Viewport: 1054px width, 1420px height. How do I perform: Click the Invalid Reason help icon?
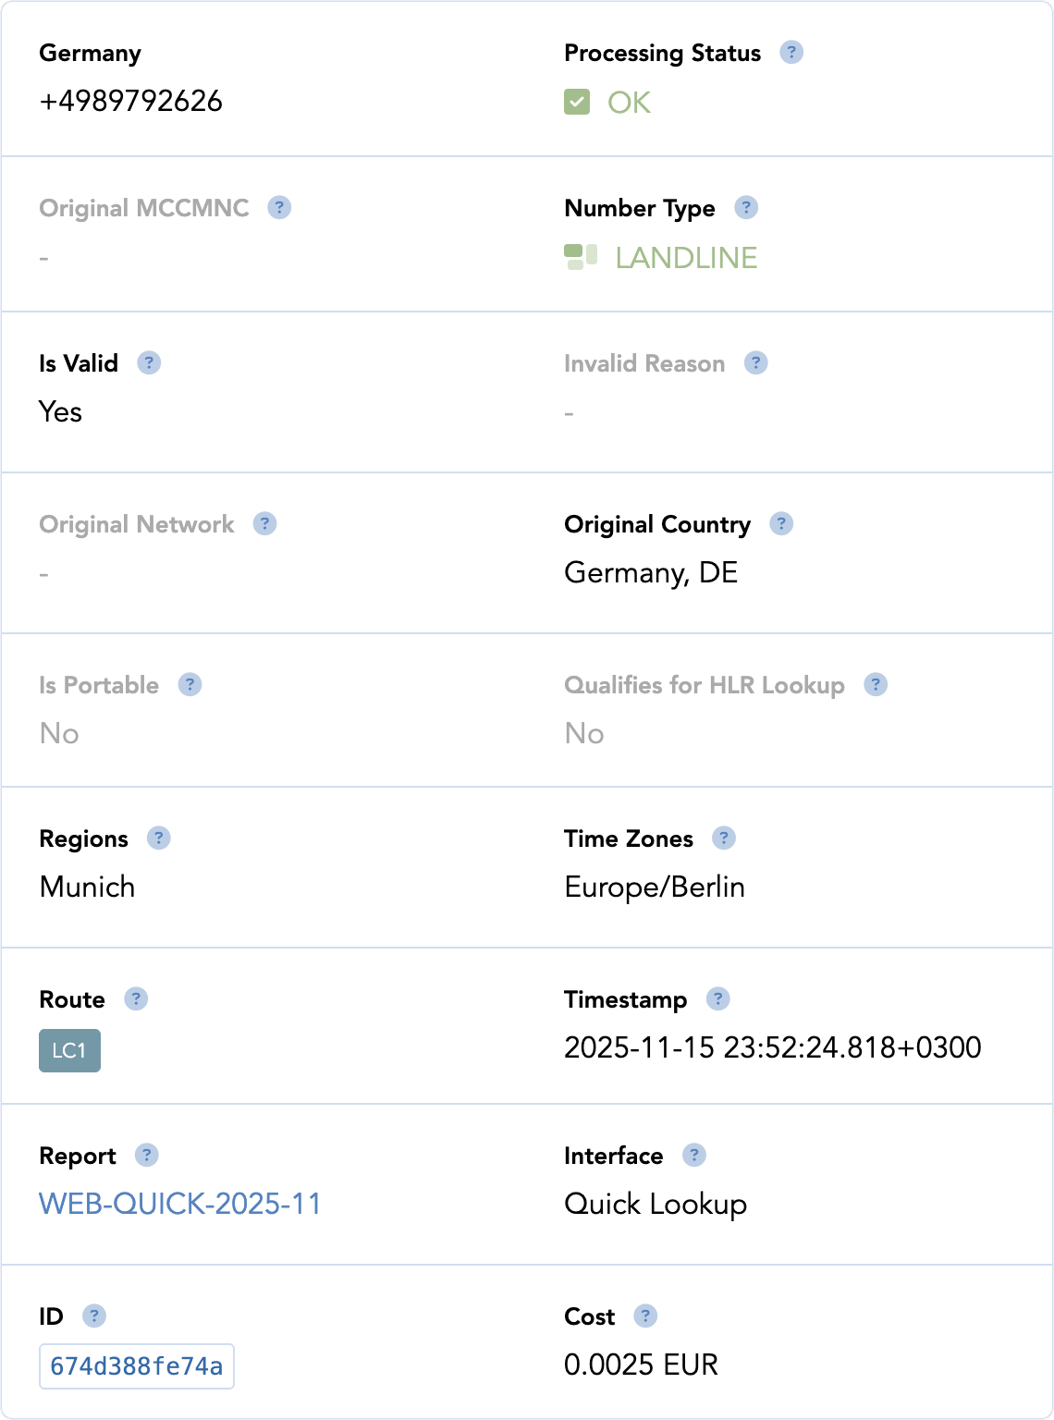(x=757, y=362)
